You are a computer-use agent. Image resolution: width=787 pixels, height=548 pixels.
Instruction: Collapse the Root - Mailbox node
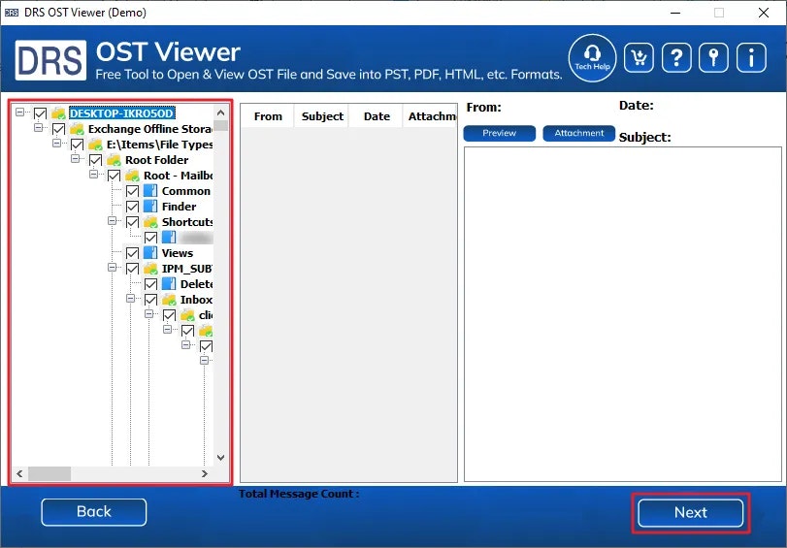click(93, 175)
